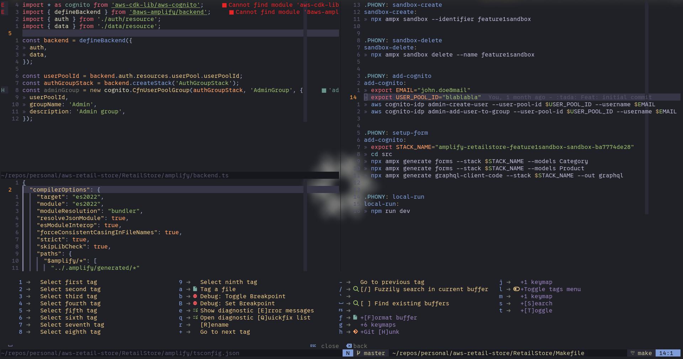The image size is (683, 359).
Task: Click the ESC key badge next to 'close'
Action: click(313, 346)
